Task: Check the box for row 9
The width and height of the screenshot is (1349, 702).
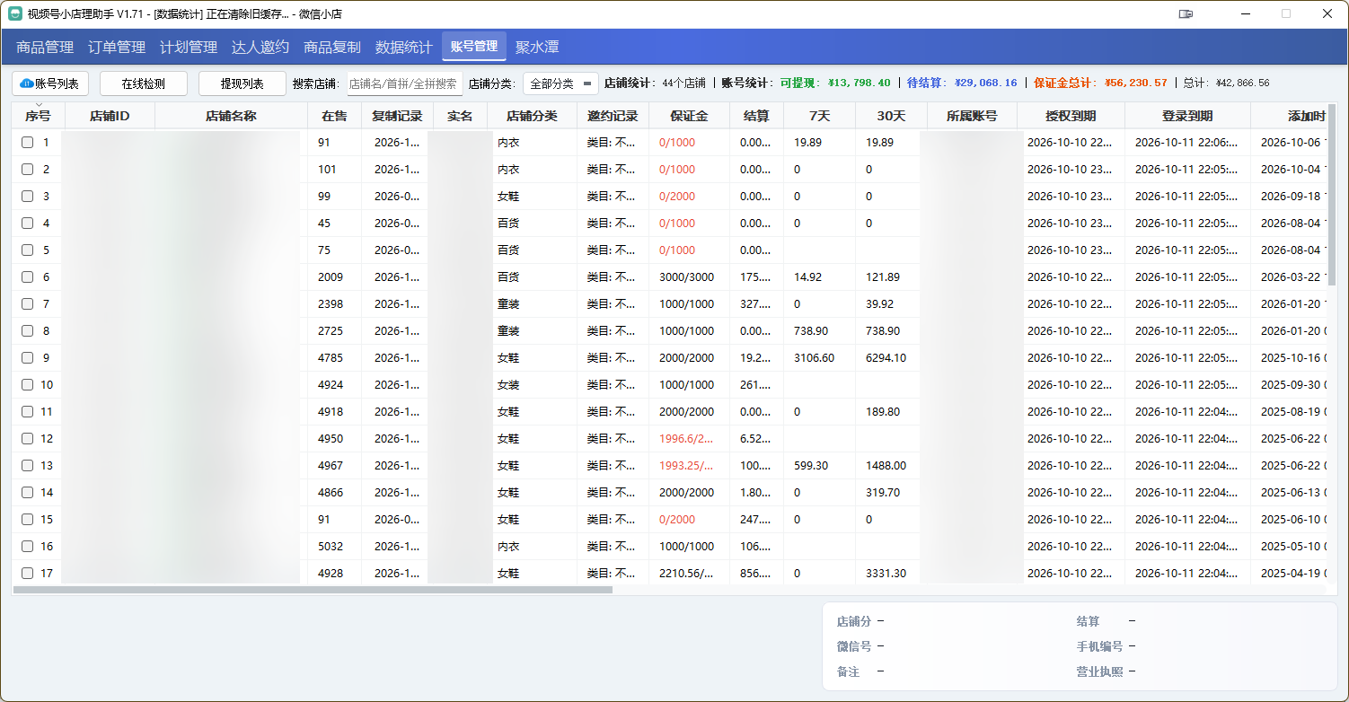Action: click(28, 357)
